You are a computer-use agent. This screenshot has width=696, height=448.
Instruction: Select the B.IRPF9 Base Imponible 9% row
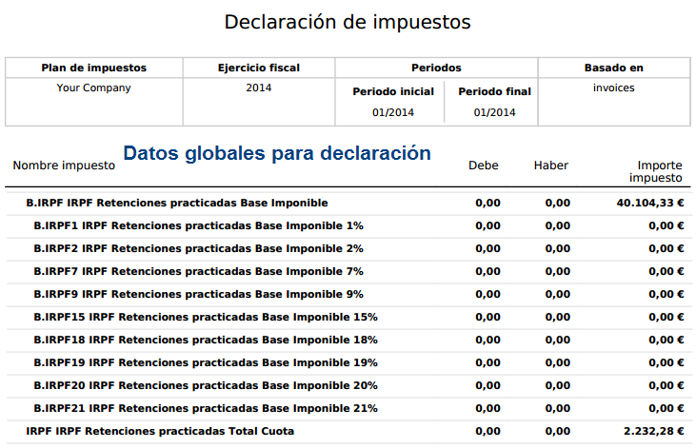(x=198, y=295)
